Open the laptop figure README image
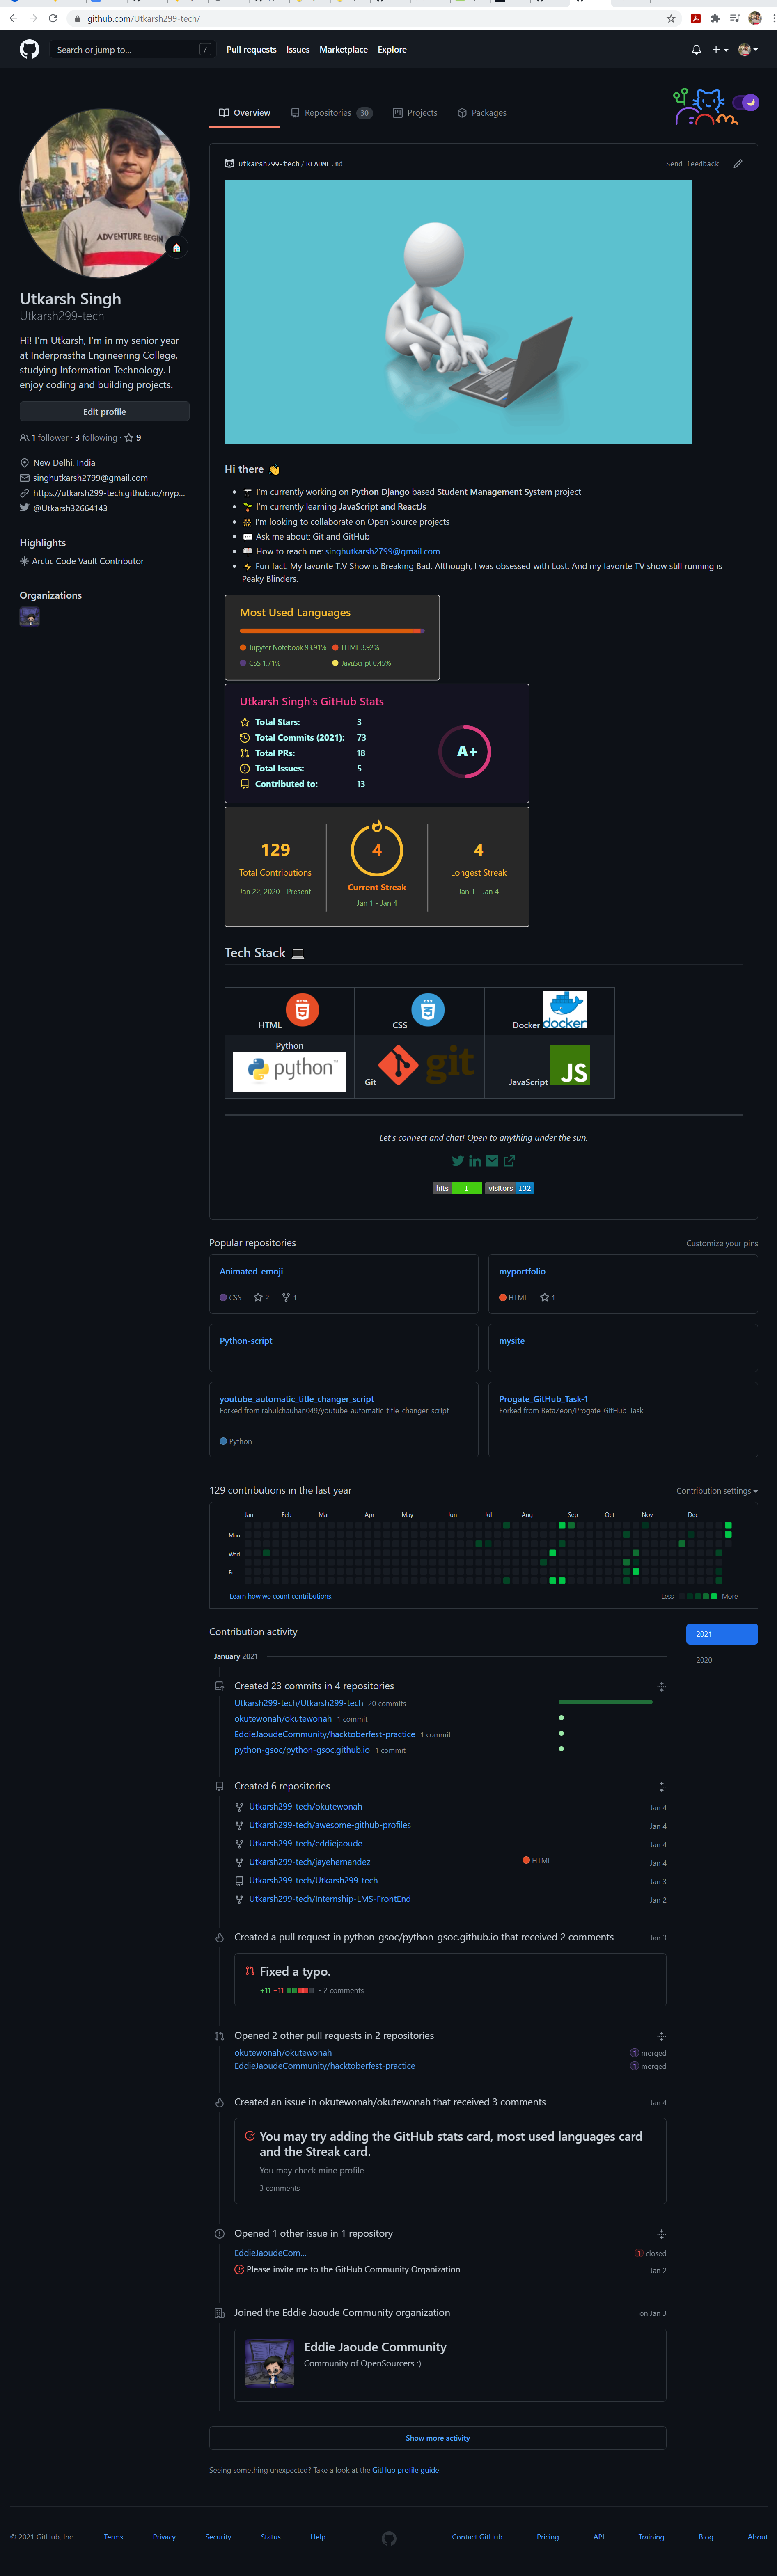The height and width of the screenshot is (2576, 777). 458,312
